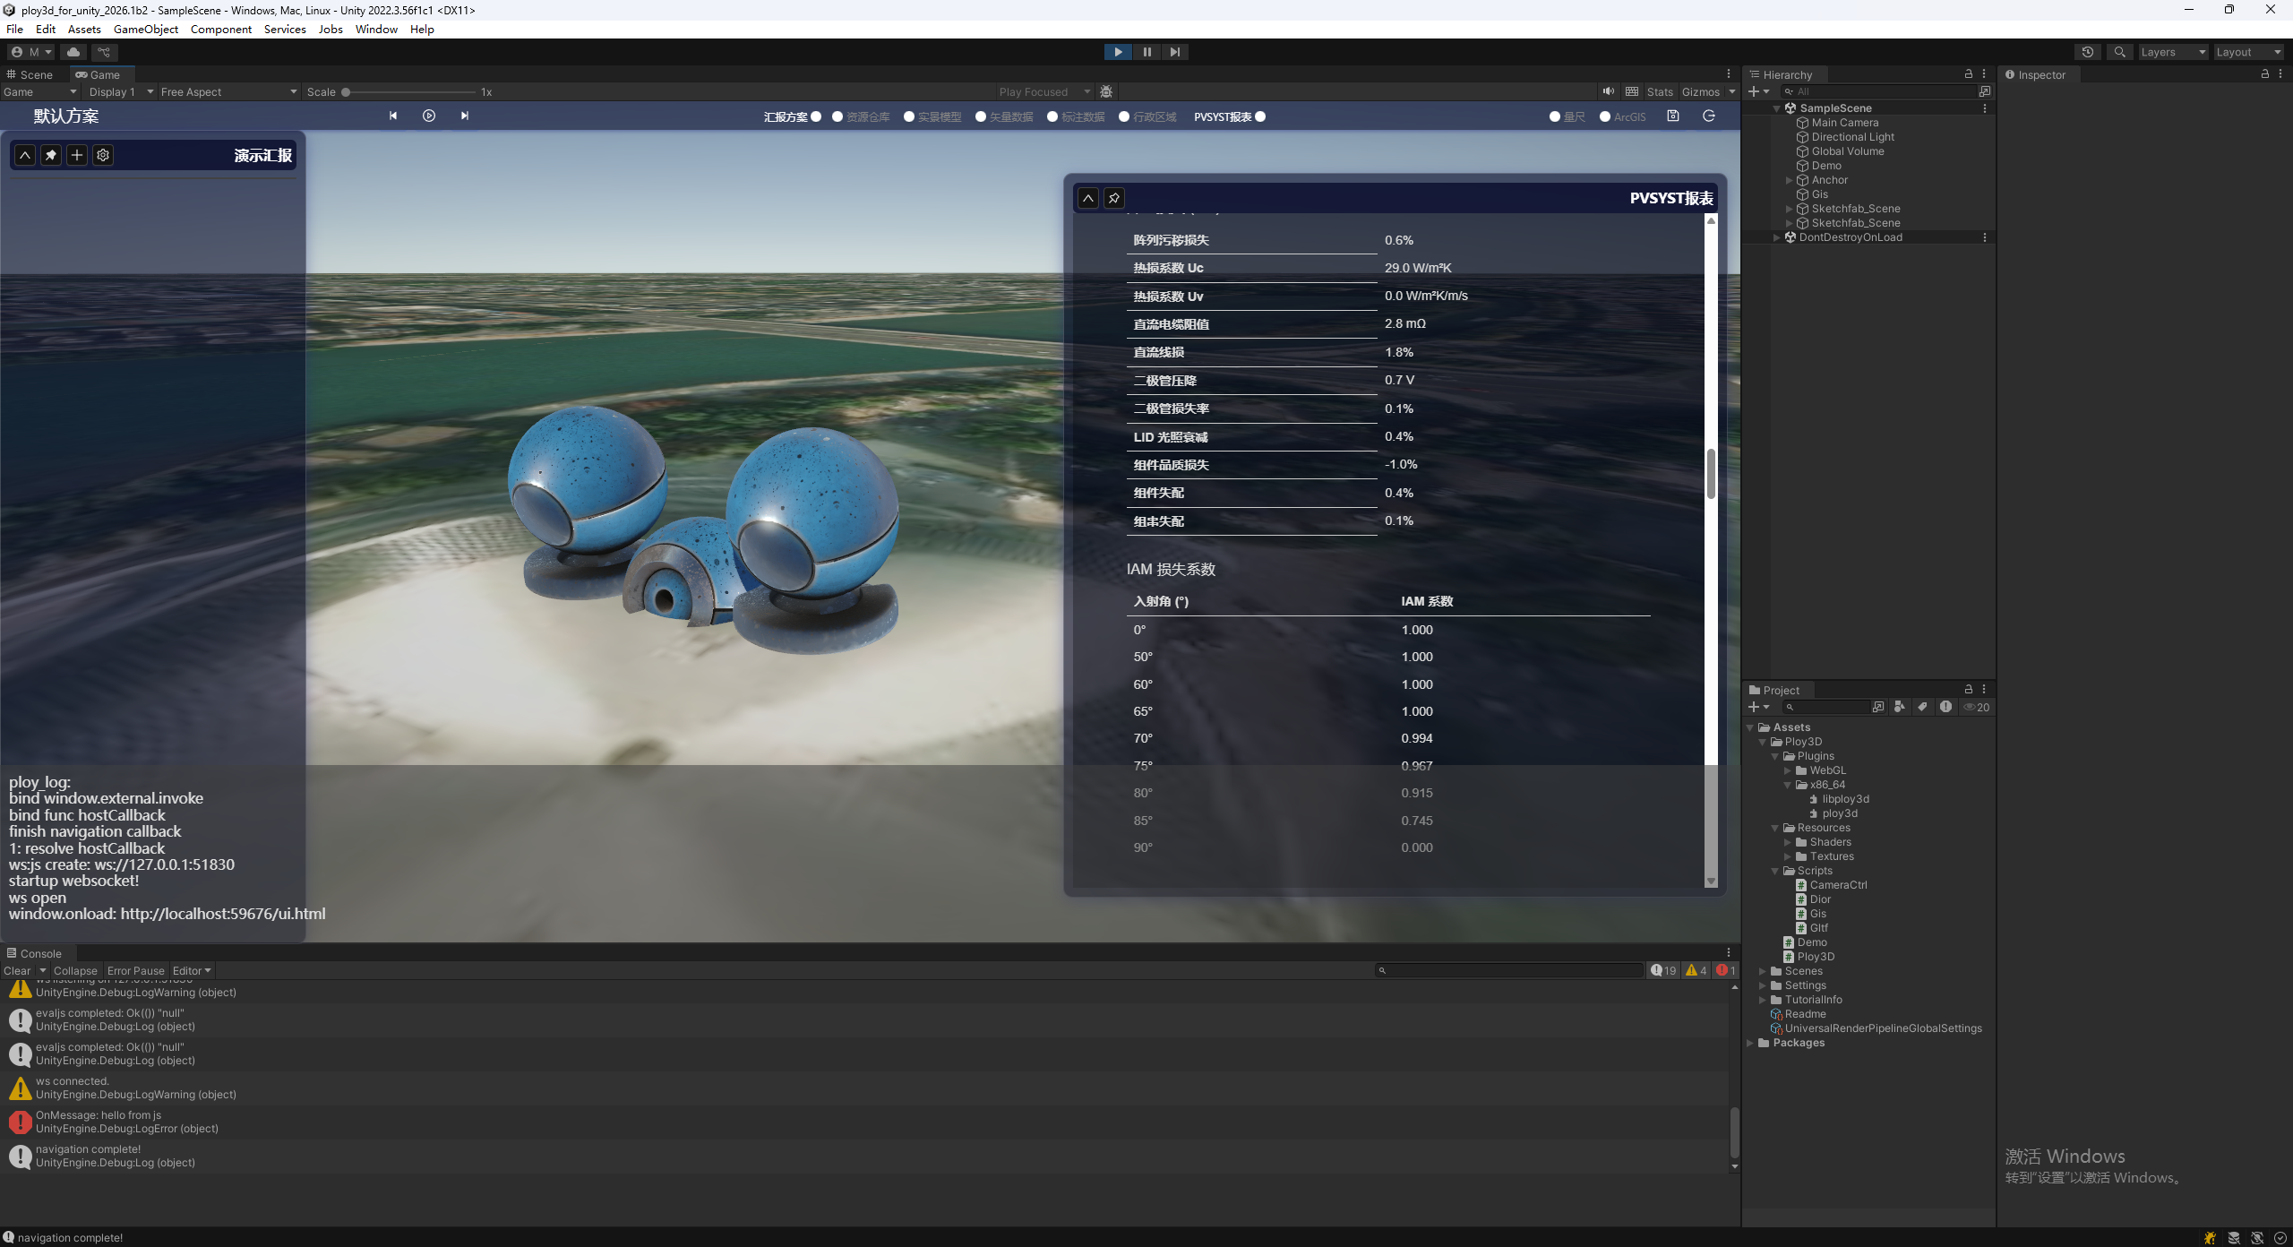Toggle the 资源仓库 radio option

(x=837, y=116)
